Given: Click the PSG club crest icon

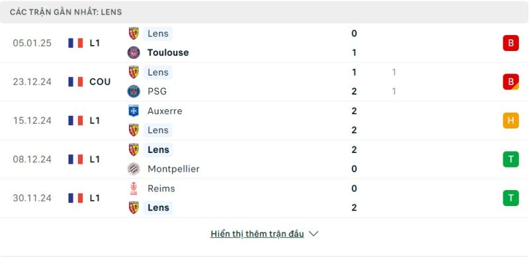Looking at the screenshot, I should pos(134,91).
